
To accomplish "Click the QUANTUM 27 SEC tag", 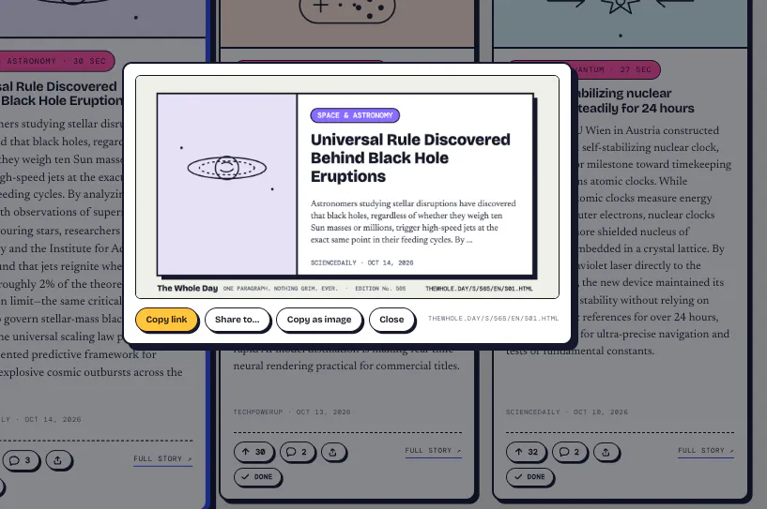I will tap(615, 70).
